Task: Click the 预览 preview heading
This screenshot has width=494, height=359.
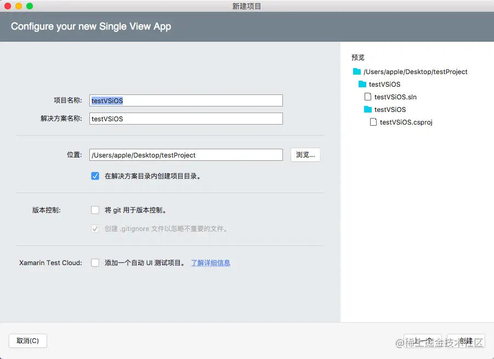Action: pyautogui.click(x=358, y=58)
